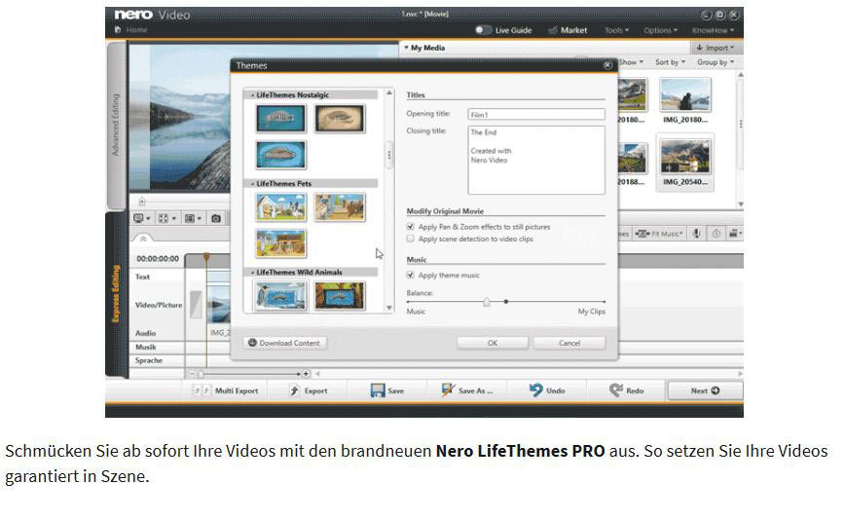Select the Audio track label
The width and height of the screenshot is (845, 520).
[x=145, y=333]
